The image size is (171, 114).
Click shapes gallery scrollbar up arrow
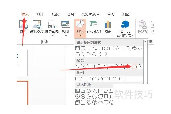coord(145,42)
